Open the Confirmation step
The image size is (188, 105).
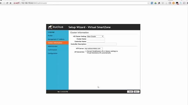(52, 50)
